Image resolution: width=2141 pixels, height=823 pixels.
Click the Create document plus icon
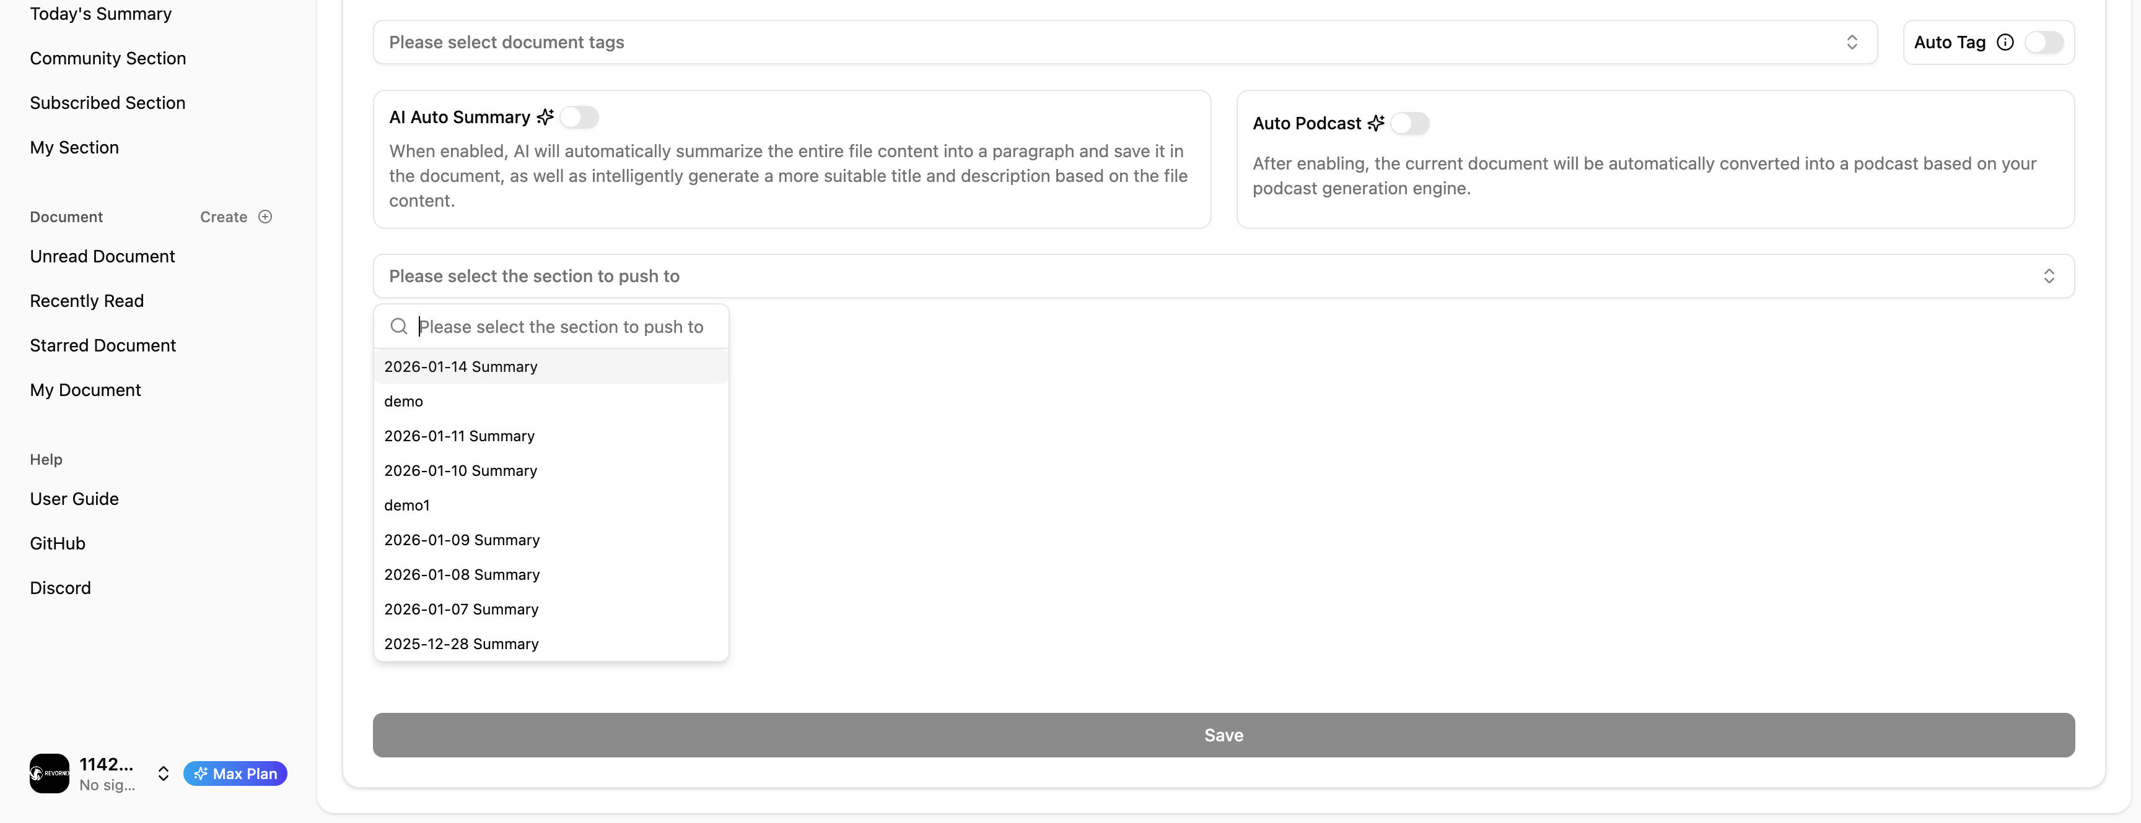pos(265,217)
